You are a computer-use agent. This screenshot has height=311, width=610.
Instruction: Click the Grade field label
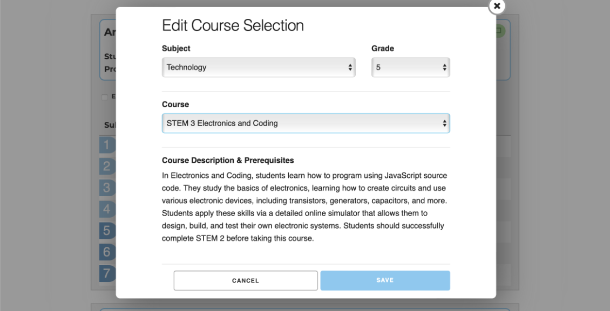click(383, 49)
